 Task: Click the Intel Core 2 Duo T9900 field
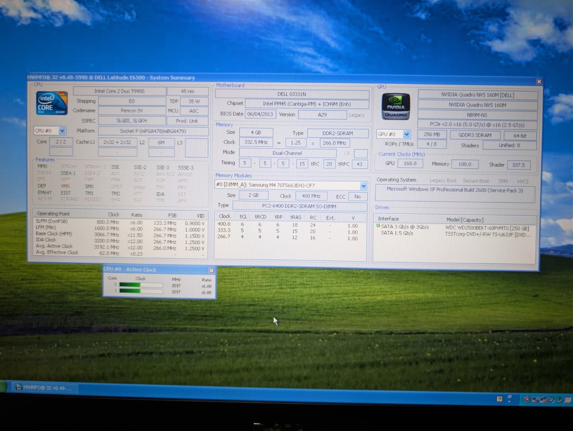[120, 91]
